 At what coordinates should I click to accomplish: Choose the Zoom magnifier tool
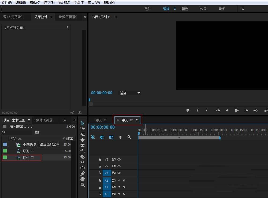(83, 185)
